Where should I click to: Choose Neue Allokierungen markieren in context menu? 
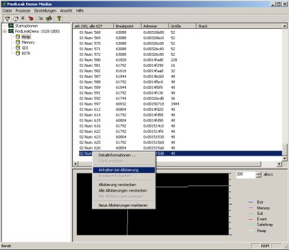point(124,205)
